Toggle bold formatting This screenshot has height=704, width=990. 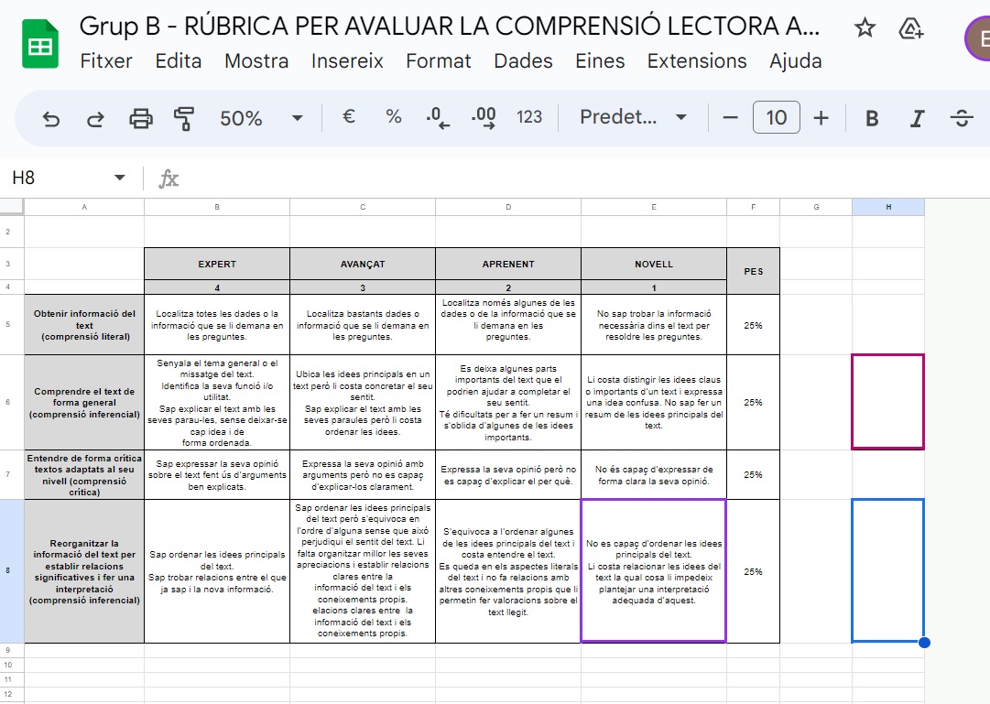pyautogui.click(x=871, y=117)
